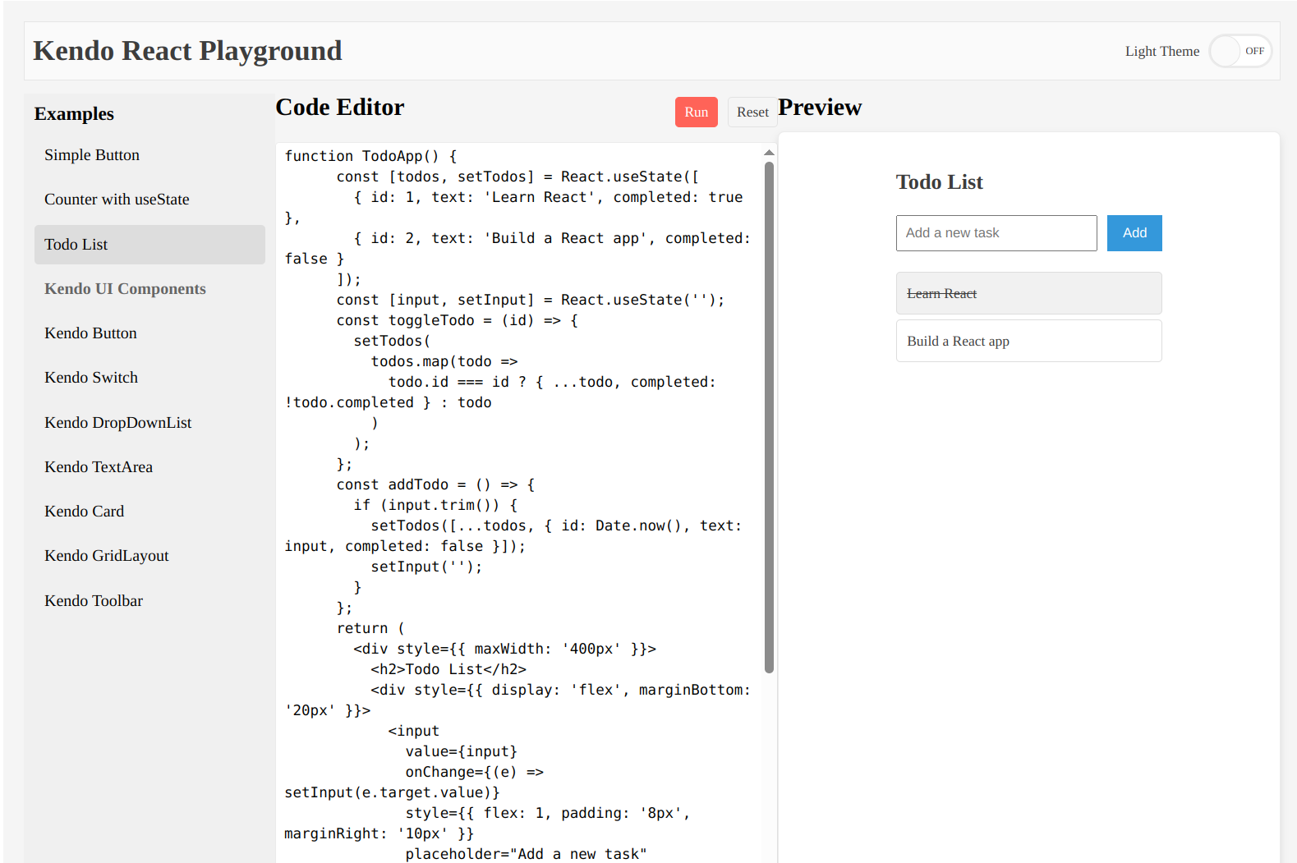The height and width of the screenshot is (863, 1297).
Task: Run the code in the editor
Action: (x=696, y=112)
